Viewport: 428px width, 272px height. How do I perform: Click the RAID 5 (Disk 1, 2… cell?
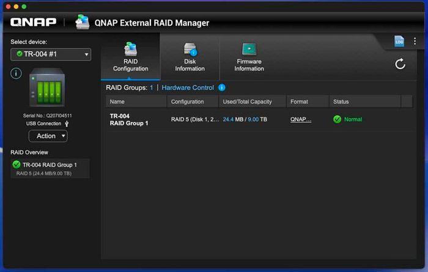point(195,119)
